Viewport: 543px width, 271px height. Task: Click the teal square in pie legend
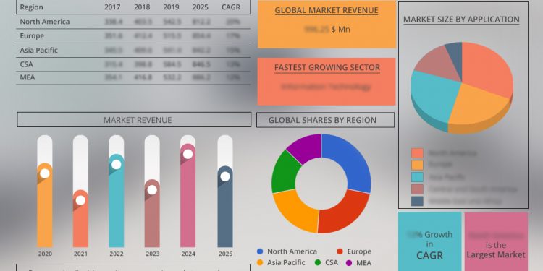click(417, 177)
